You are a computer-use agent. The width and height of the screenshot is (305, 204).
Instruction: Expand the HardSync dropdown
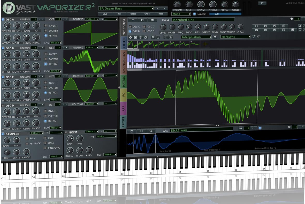click(235, 37)
